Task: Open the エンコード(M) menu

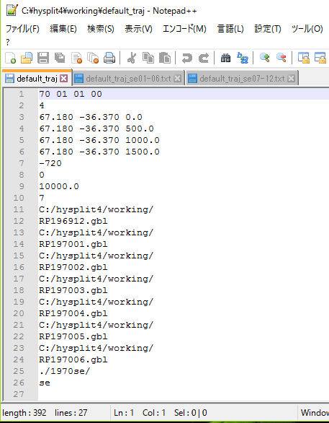Action: [184, 29]
